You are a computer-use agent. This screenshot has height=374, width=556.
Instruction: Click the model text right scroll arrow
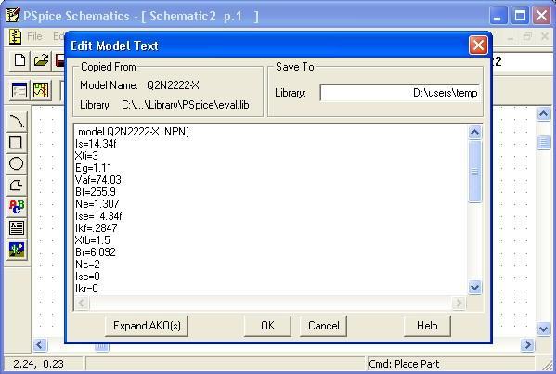pos(459,303)
